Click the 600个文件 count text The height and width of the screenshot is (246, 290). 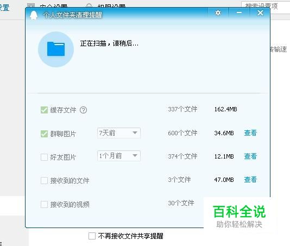[182, 133]
